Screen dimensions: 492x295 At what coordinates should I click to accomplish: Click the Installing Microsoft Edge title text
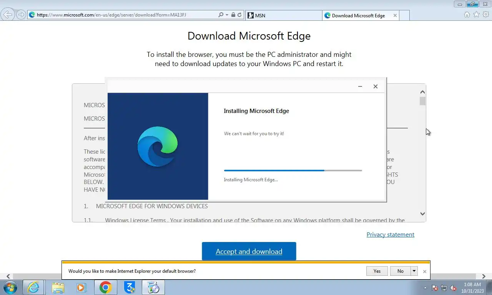[x=256, y=111]
